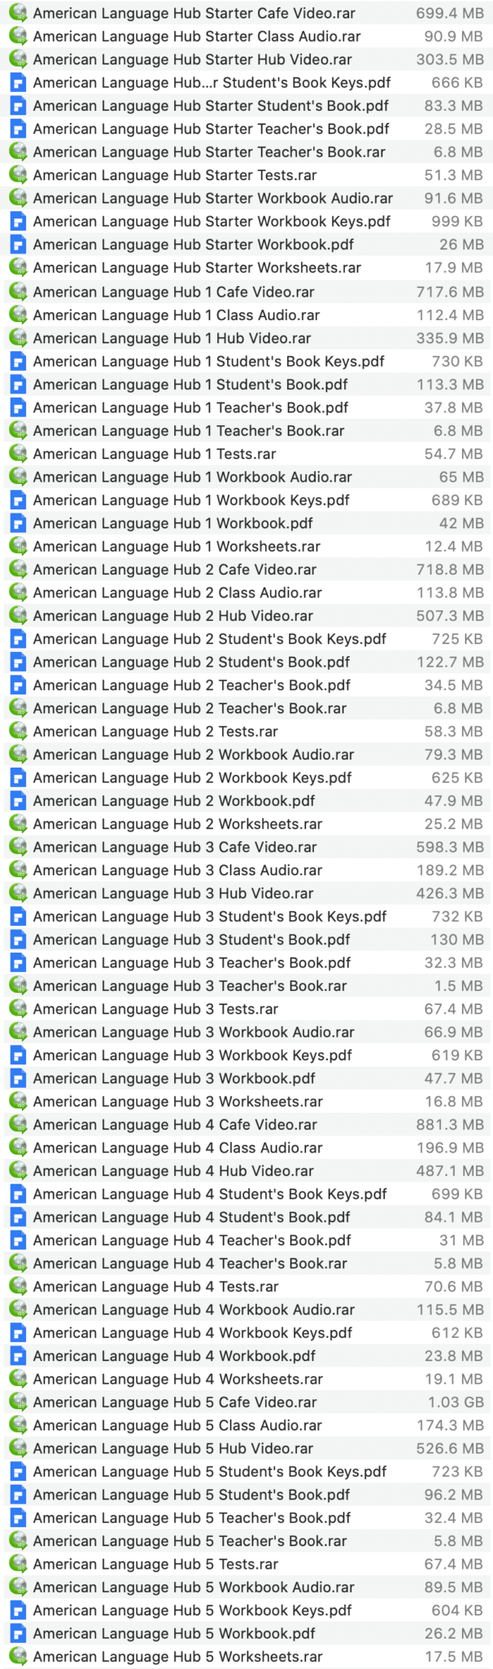This screenshot has width=493, height=1669.
Task: Click PDF icon of Hub 5 Workbook.pdf
Action: pyautogui.click(x=18, y=1633)
